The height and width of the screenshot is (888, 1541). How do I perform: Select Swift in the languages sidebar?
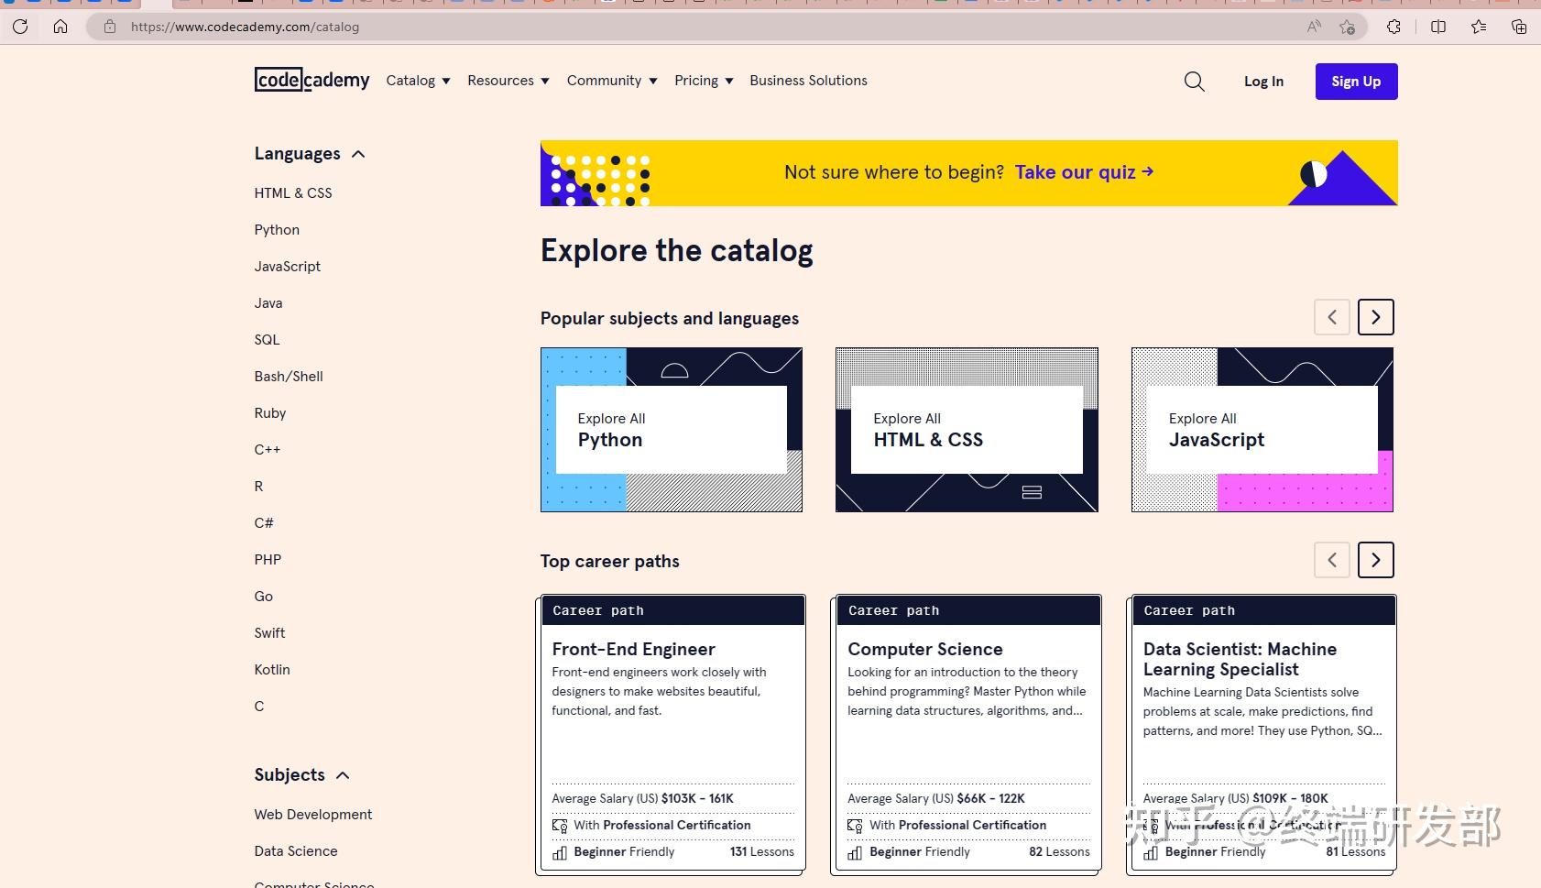pos(269,633)
